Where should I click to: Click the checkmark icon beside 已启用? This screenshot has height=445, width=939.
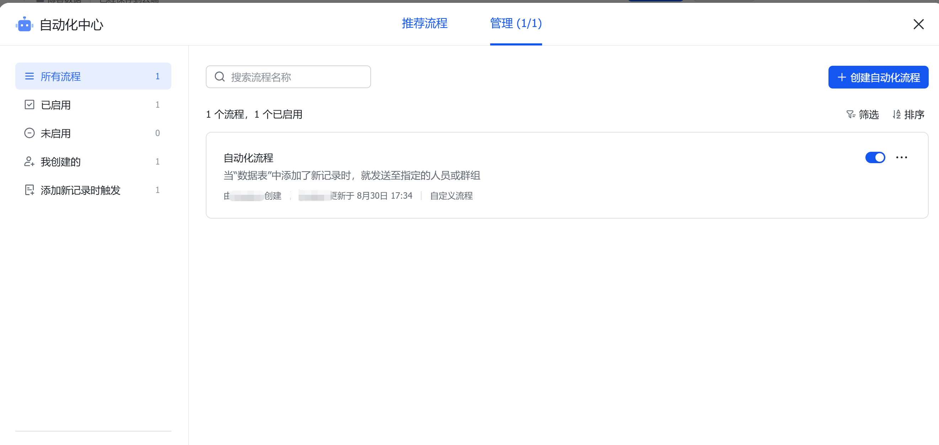[29, 104]
